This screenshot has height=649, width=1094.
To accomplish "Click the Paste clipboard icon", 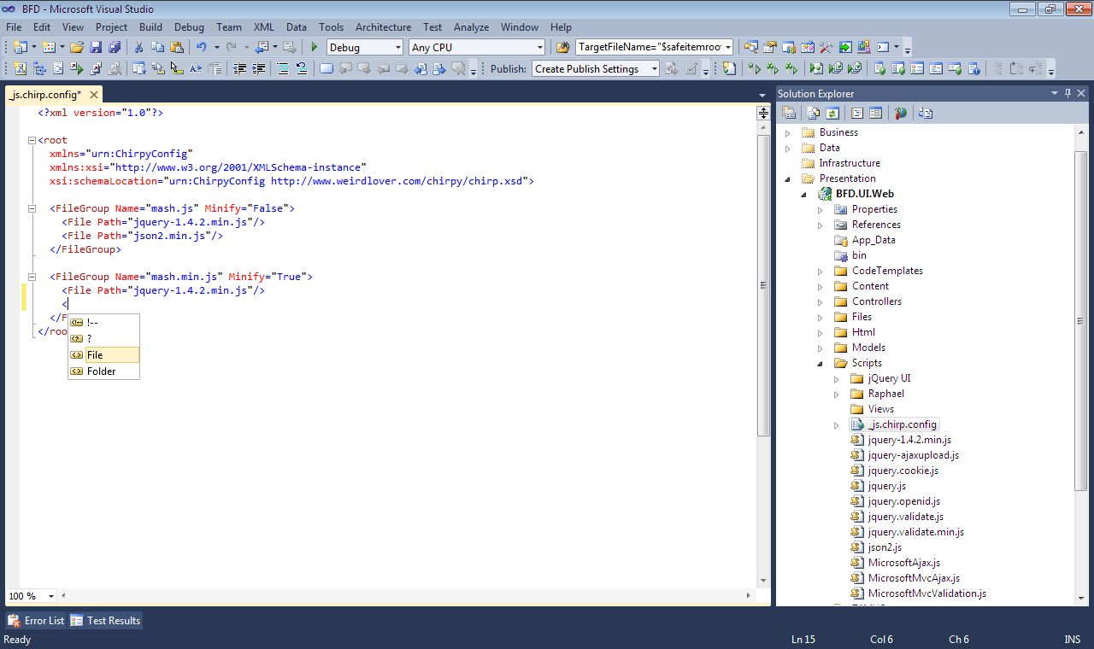I will (x=177, y=47).
